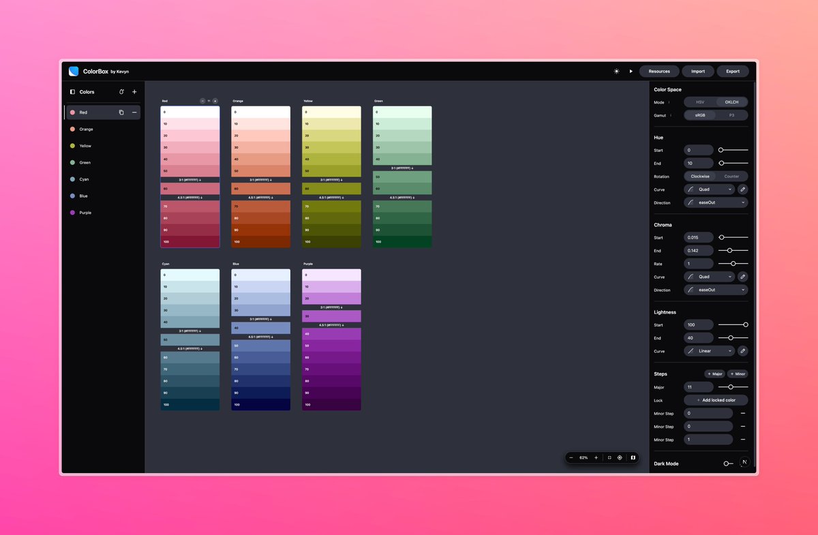
Task: Click the center target icon in zoom bar
Action: point(620,457)
